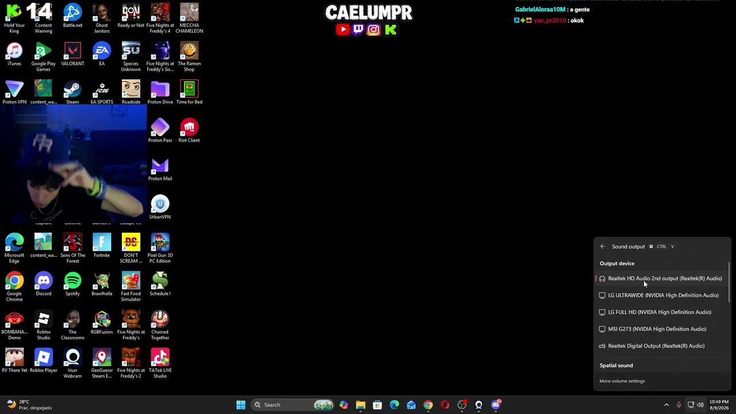The height and width of the screenshot is (414, 736).
Task: Select the UrbanVPN desktop shortcut
Action: pos(160,207)
